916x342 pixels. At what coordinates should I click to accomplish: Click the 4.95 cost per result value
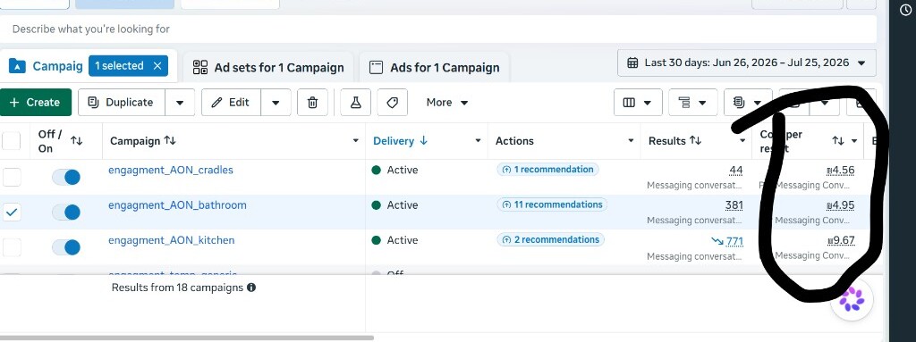841,205
